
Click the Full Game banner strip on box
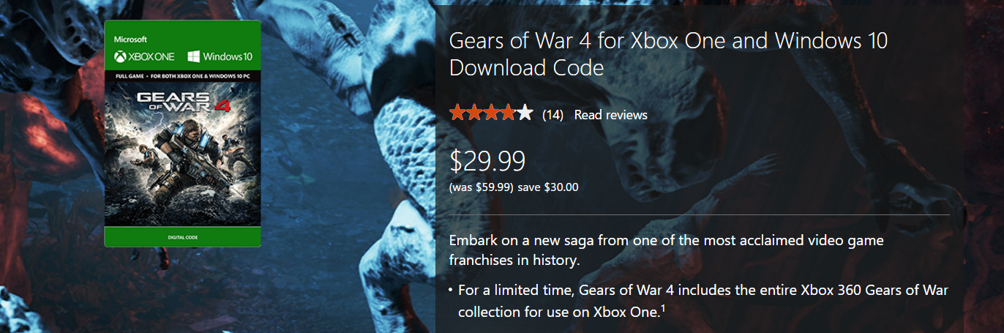(182, 76)
